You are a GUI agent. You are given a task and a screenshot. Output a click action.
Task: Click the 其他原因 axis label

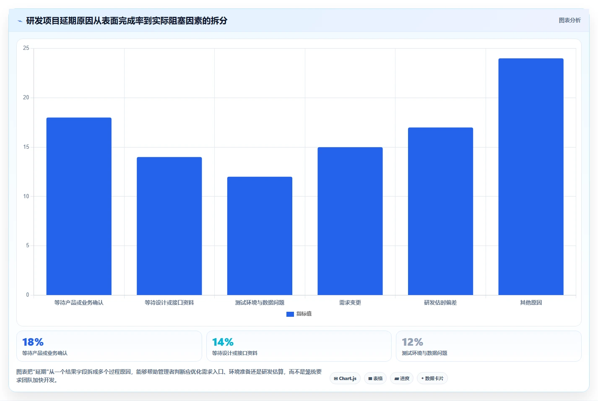click(531, 303)
